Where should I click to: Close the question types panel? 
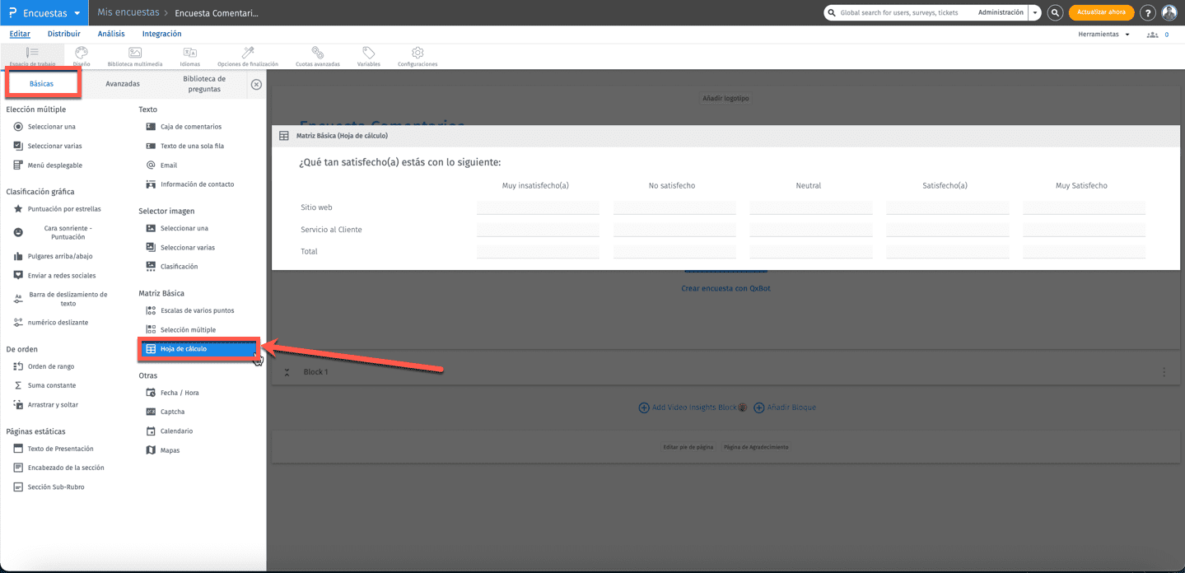256,84
